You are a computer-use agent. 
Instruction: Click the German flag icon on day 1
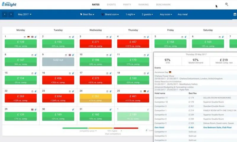pyautogui.click(x=28, y=37)
